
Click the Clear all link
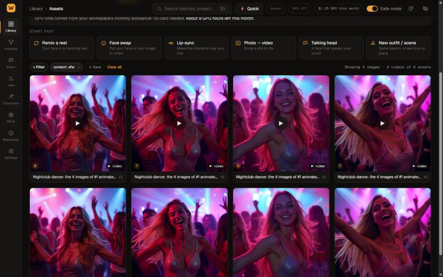115,67
